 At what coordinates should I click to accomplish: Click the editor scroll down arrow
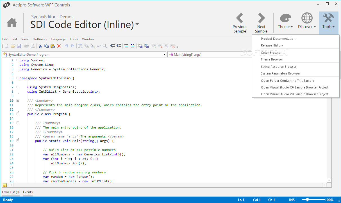329,180
